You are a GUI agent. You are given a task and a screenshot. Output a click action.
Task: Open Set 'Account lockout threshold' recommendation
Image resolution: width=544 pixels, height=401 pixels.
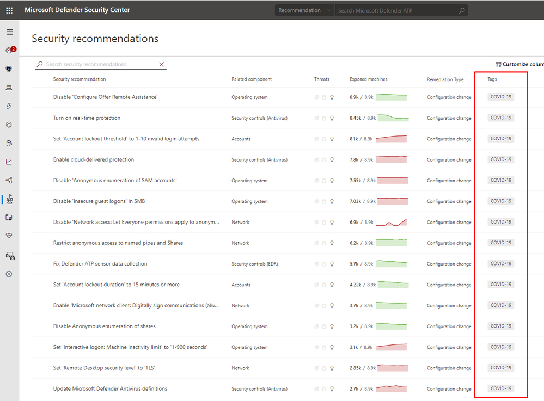point(126,139)
